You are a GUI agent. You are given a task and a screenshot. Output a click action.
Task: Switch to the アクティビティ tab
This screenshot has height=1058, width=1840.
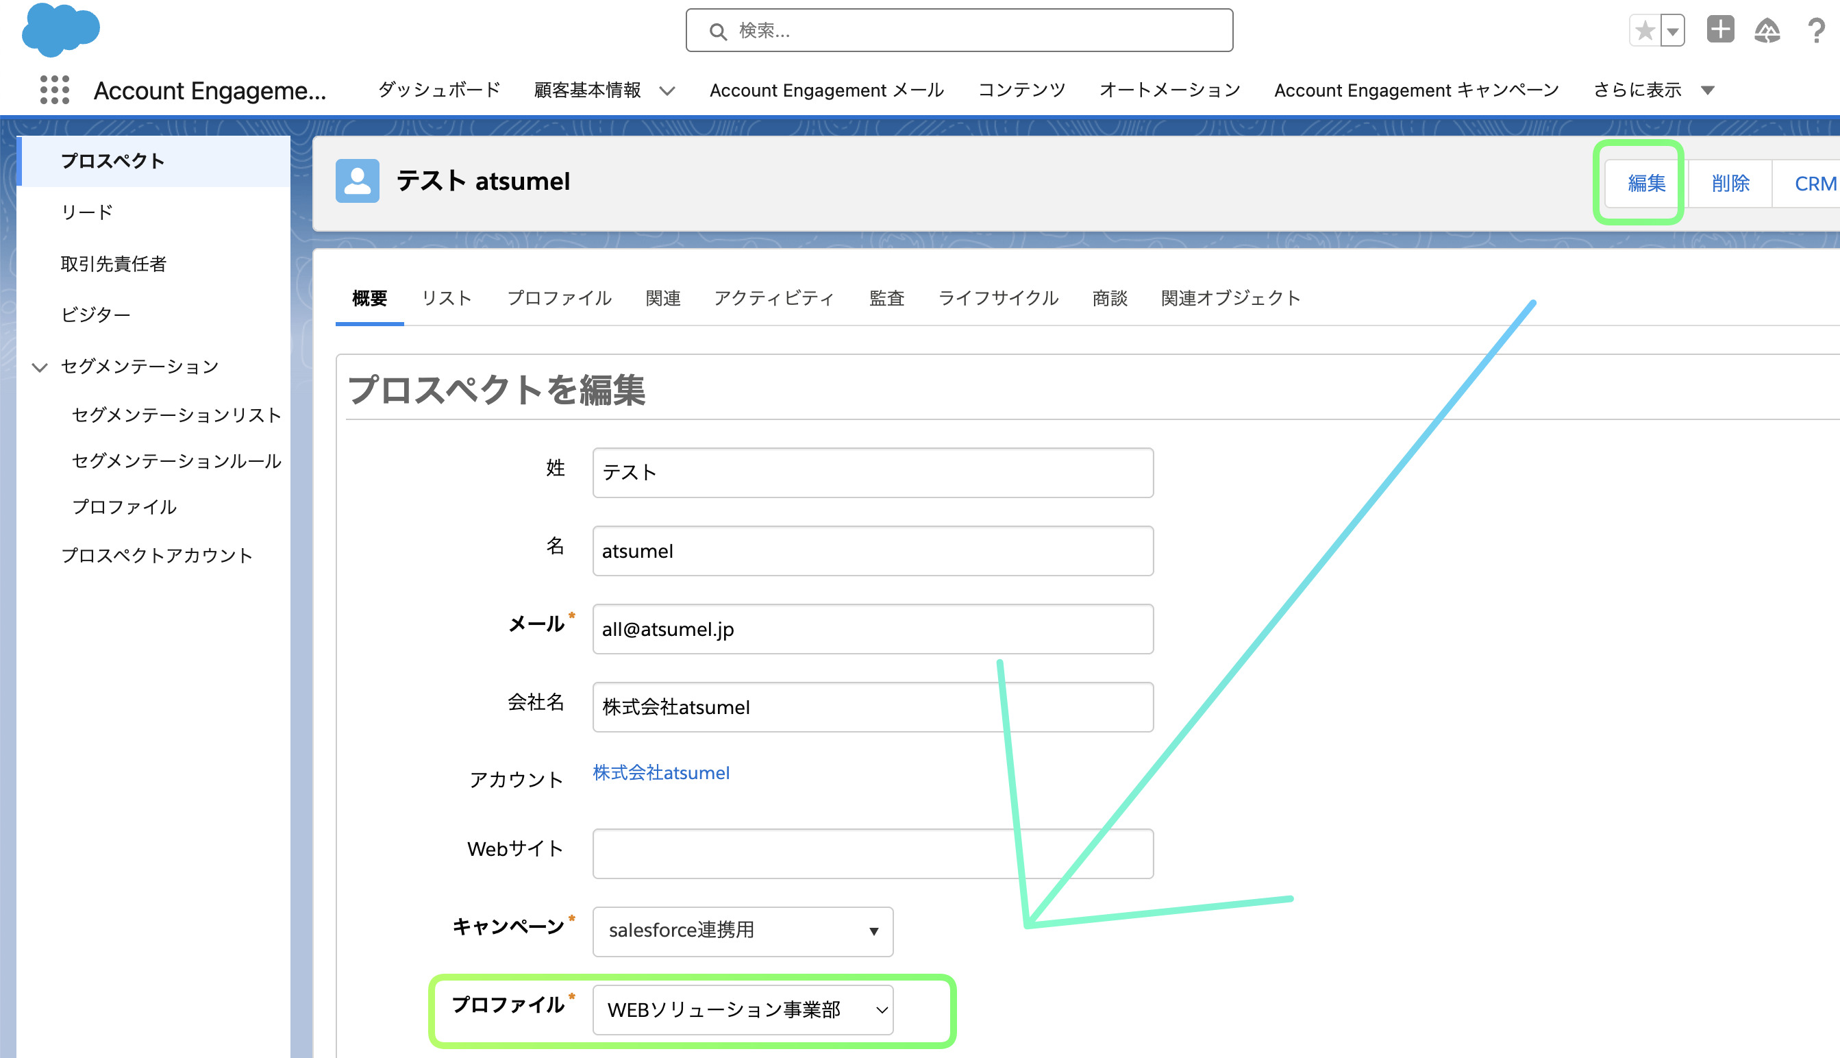774,298
